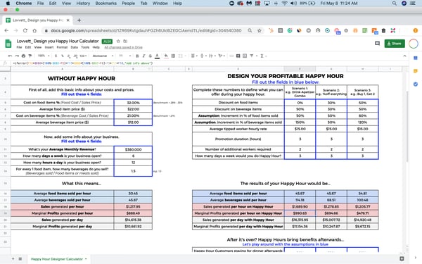Viewport: 422px width, 264px height.
Task: Open Happy Hour Designer tab menu arrow
Action: [86, 259]
